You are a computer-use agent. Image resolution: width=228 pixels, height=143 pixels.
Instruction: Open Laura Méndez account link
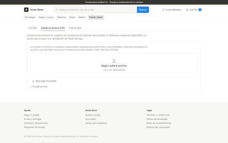[x=172, y=10]
